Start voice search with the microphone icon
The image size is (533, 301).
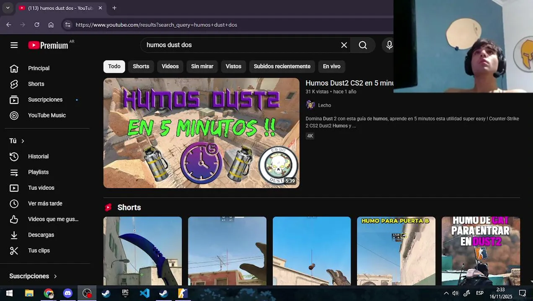tap(389, 45)
